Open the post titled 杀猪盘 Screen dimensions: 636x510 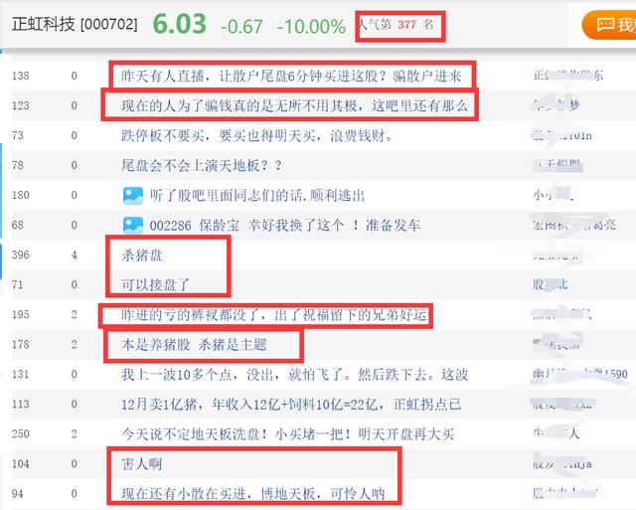point(141,255)
